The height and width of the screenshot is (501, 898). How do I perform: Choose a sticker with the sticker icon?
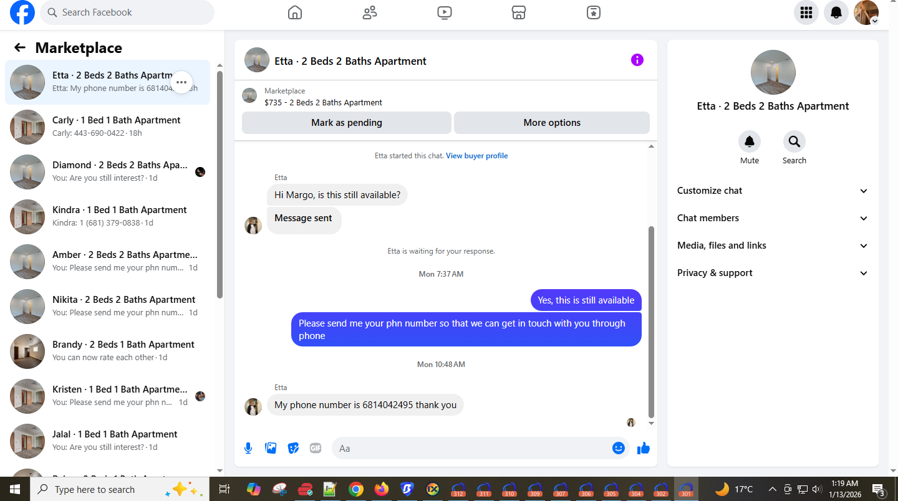293,448
